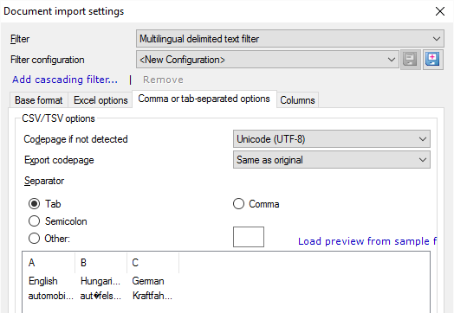Select Comma or tab-separated options tab
The width and height of the screenshot is (454, 313).
tap(204, 99)
